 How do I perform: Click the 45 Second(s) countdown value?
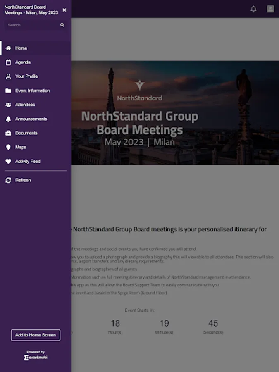[x=213, y=323]
